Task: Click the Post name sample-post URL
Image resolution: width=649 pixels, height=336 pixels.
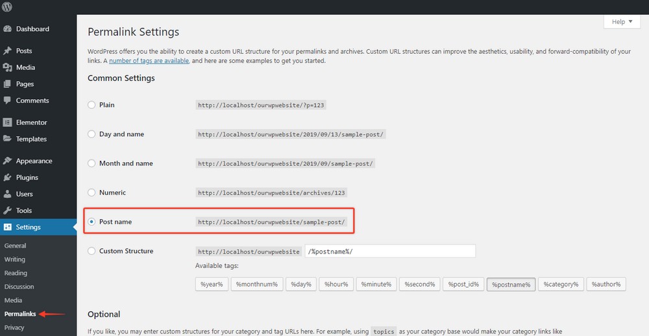Action: point(271,222)
